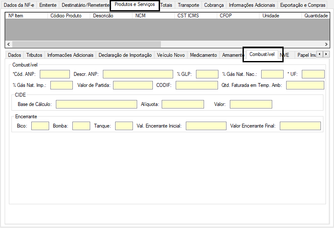Open the Transporte tab
The image size is (334, 228).
tap(188, 5)
